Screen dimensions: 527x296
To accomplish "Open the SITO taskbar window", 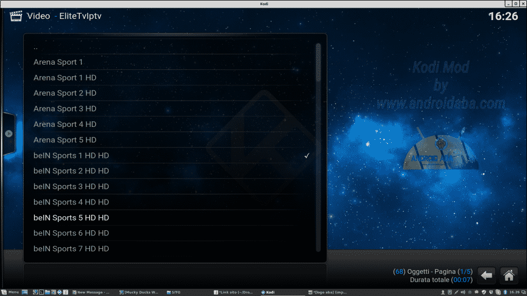I will point(174,292).
